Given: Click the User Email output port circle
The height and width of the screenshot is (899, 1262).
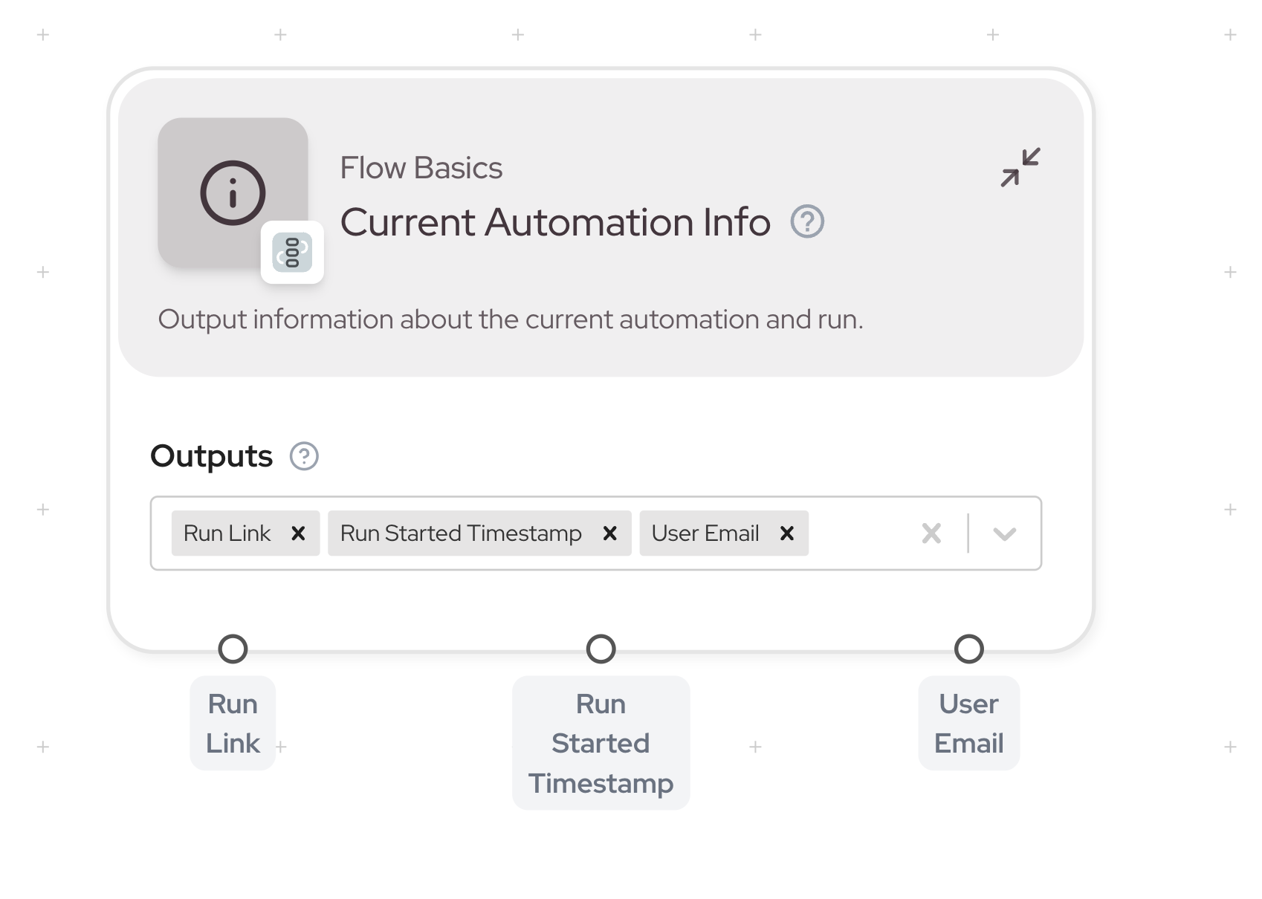Looking at the screenshot, I should point(968,649).
